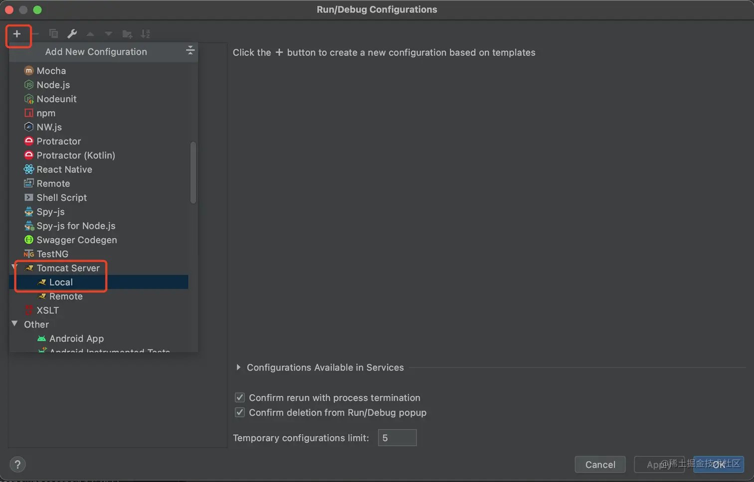The height and width of the screenshot is (482, 754).
Task: Select the Node.js icon
Action: tap(29, 85)
